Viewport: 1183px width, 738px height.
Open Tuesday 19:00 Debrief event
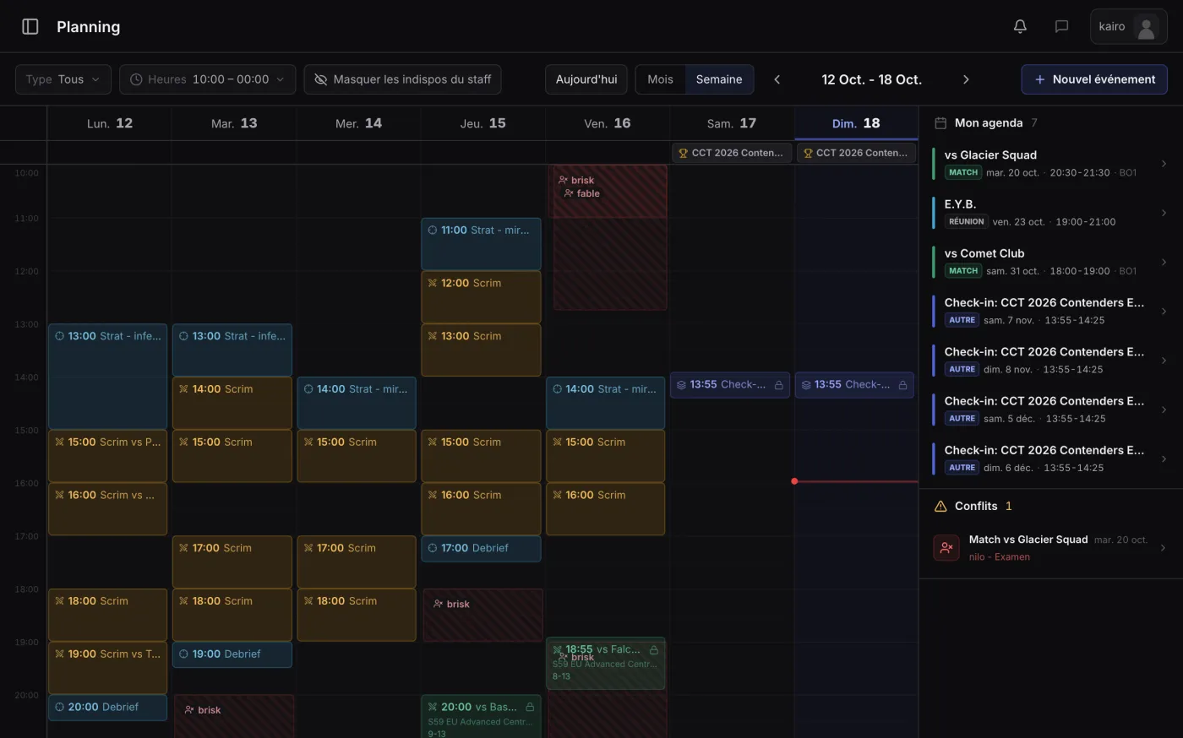pos(232,654)
